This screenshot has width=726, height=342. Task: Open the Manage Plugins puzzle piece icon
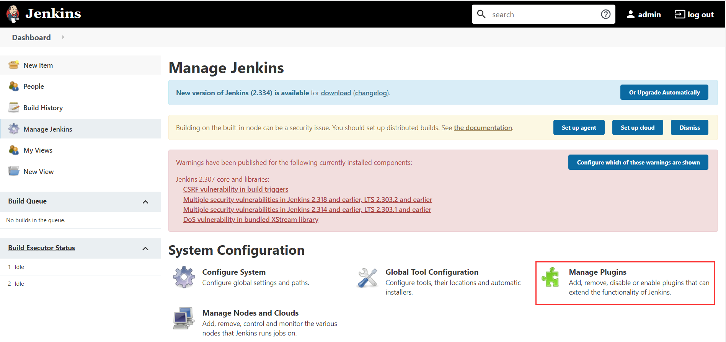550,277
